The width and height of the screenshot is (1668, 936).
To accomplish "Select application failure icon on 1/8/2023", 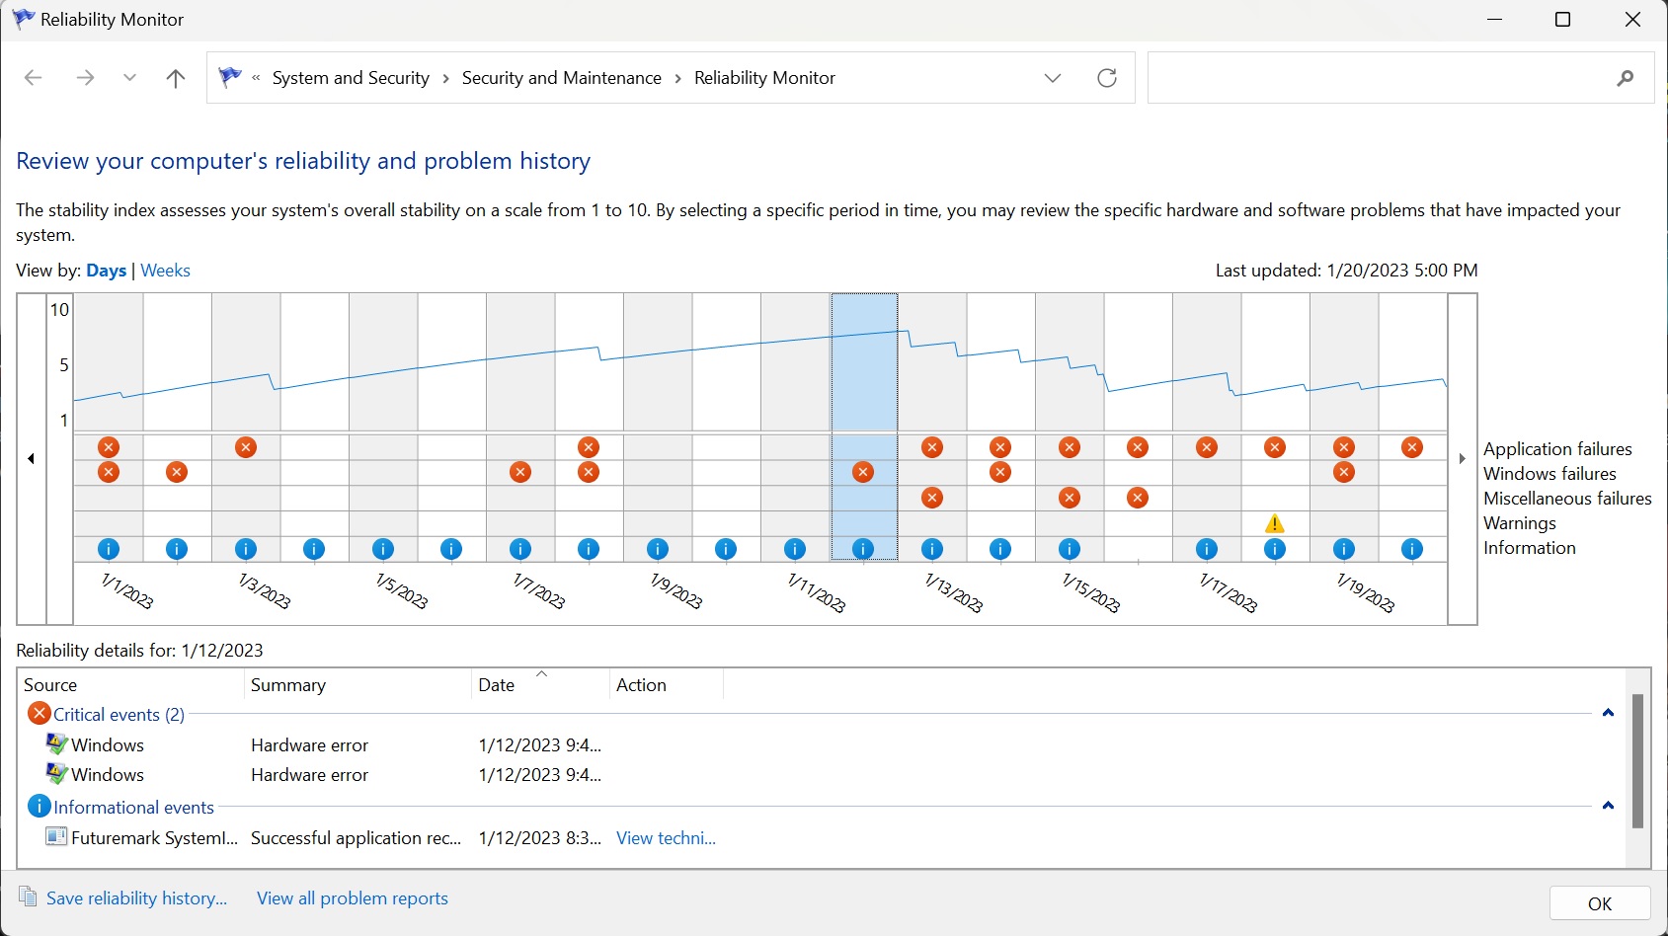I will [589, 447].
